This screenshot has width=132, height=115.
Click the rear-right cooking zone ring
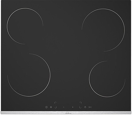click(x=103, y=30)
